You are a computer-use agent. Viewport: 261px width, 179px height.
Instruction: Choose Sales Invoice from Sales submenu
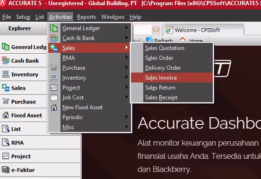point(172,77)
